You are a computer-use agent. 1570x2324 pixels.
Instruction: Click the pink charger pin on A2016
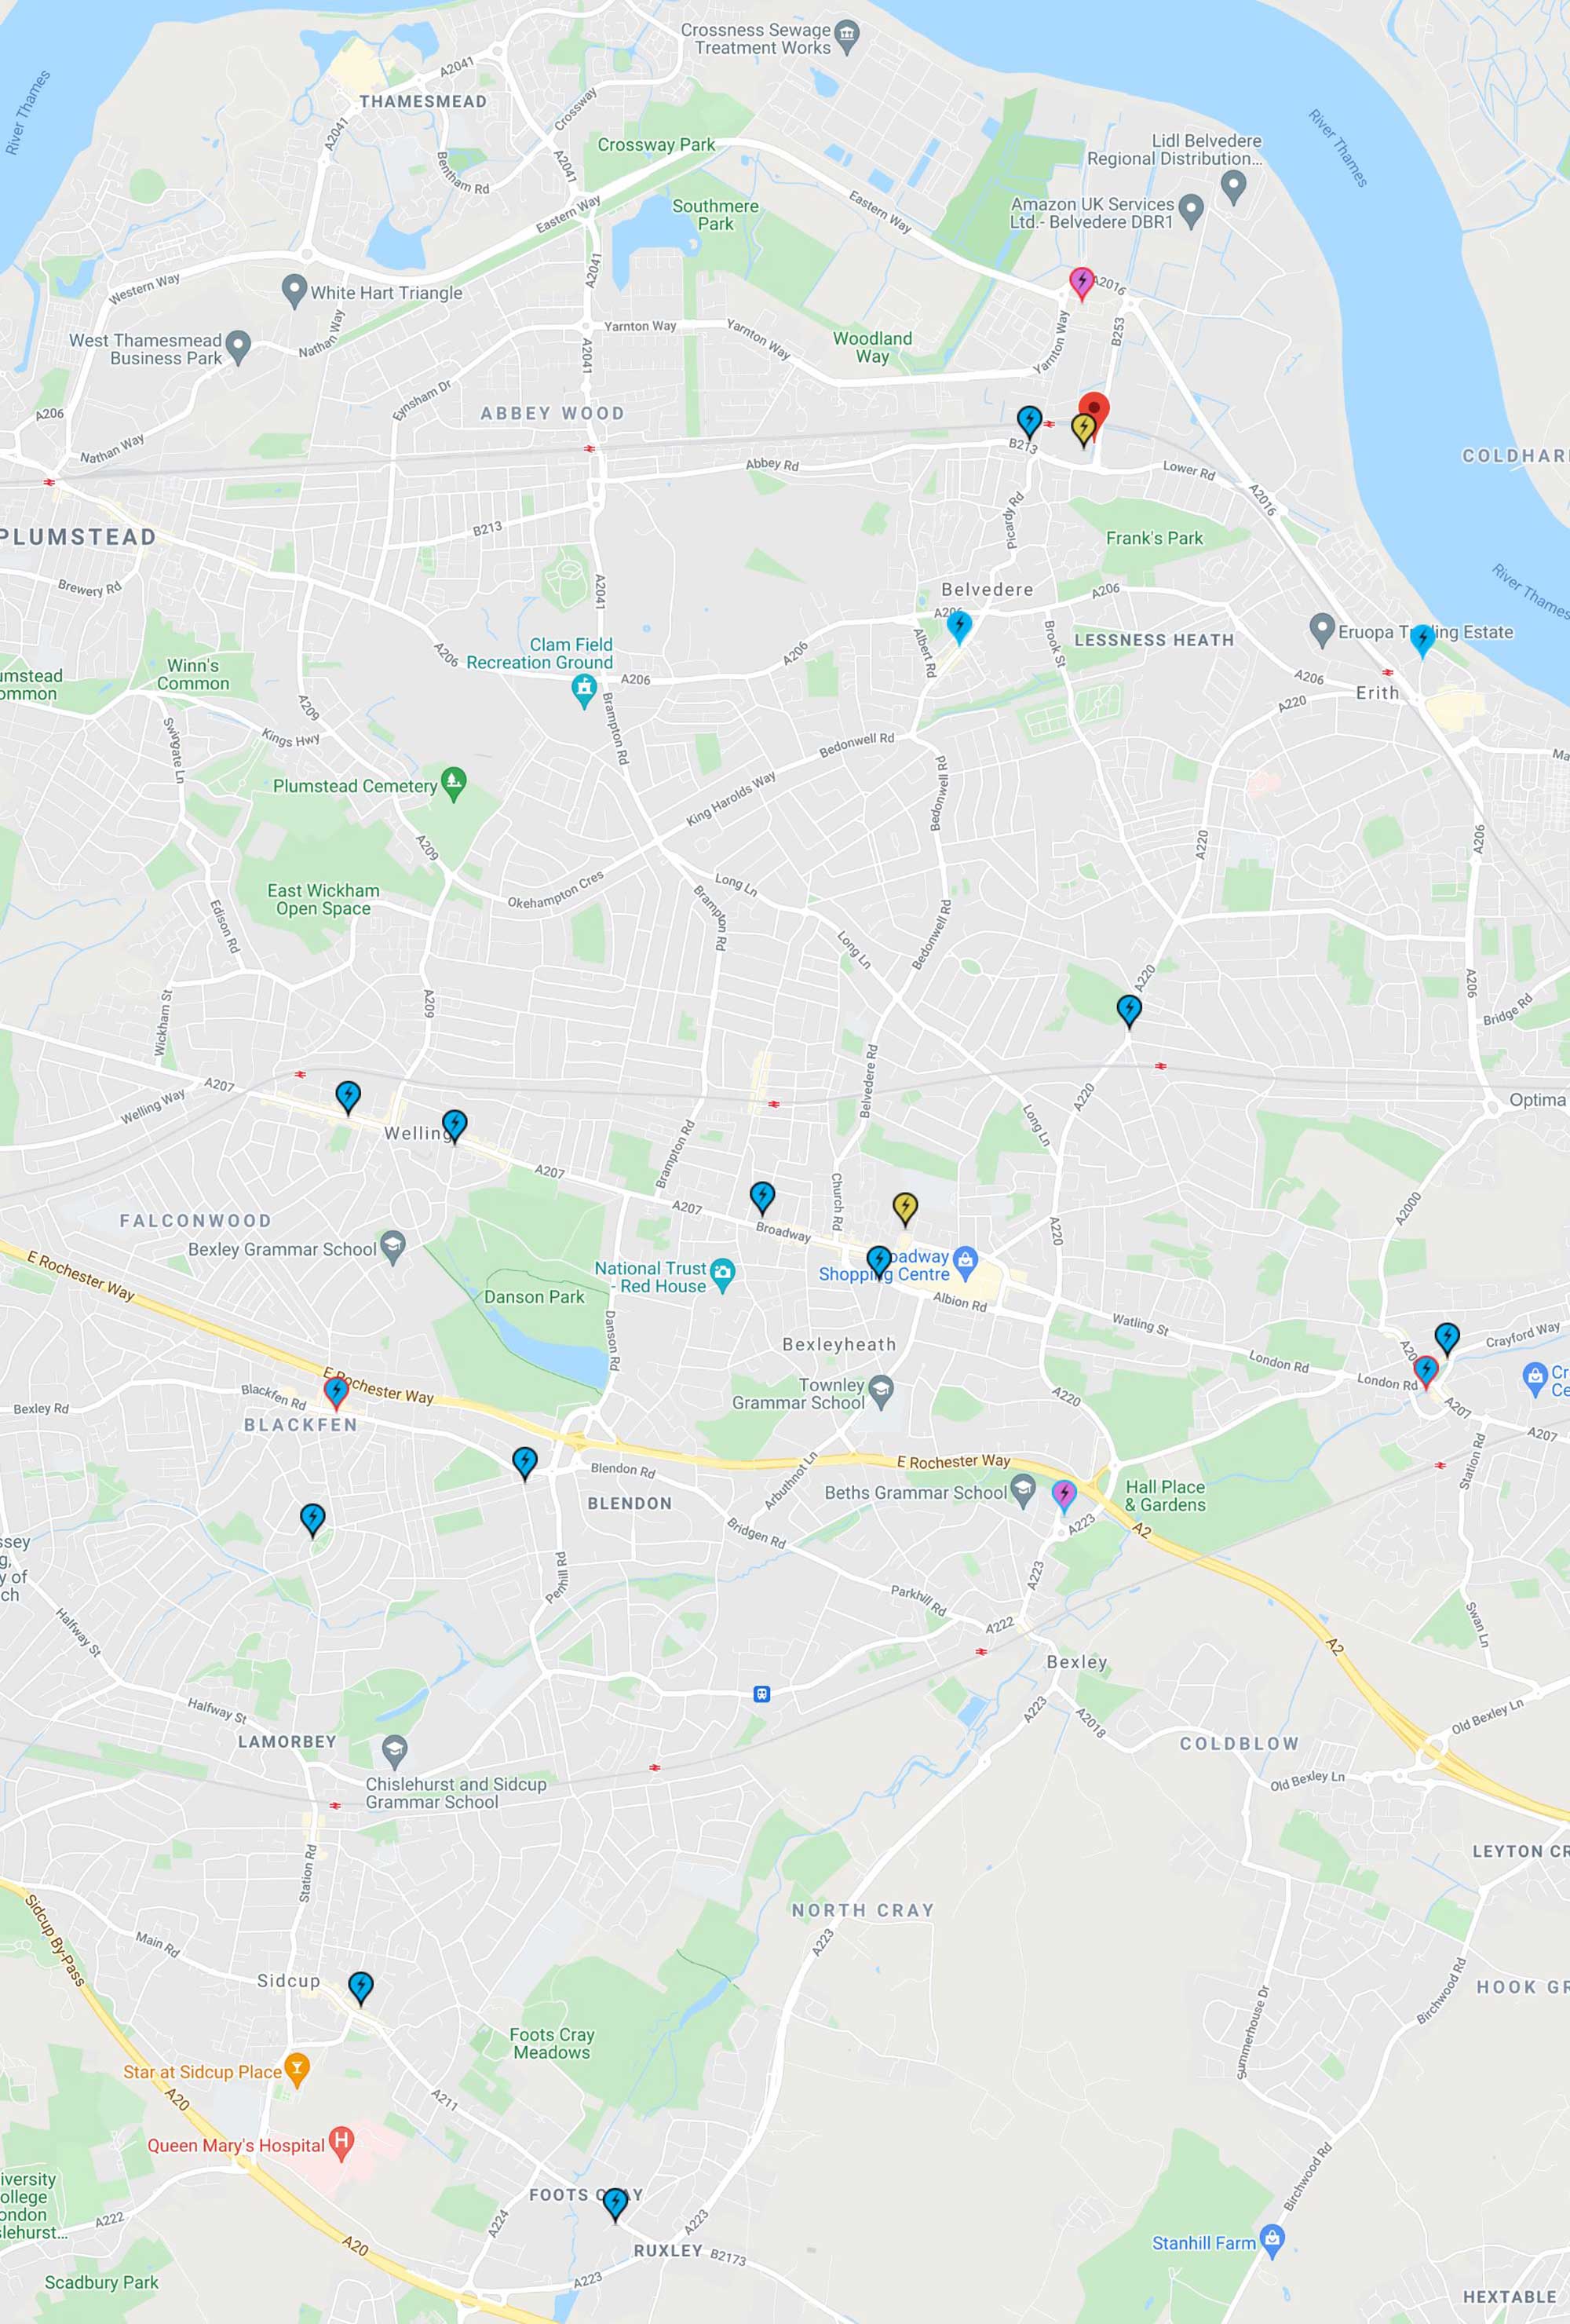(x=1081, y=283)
